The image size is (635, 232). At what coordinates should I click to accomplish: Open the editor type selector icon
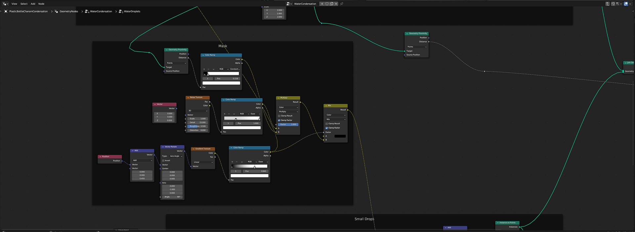pos(5,4)
